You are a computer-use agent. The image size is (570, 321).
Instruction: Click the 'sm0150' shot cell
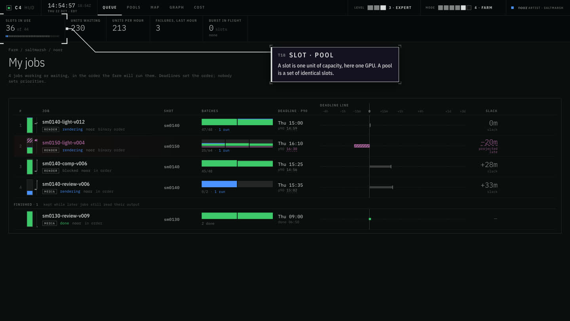[x=172, y=146]
